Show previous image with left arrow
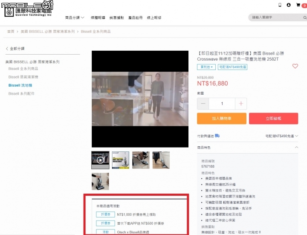307x235 pixels. pos(98,93)
